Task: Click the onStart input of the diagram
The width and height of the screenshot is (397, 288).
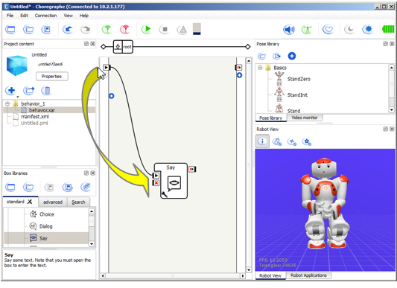Action: pos(107,68)
